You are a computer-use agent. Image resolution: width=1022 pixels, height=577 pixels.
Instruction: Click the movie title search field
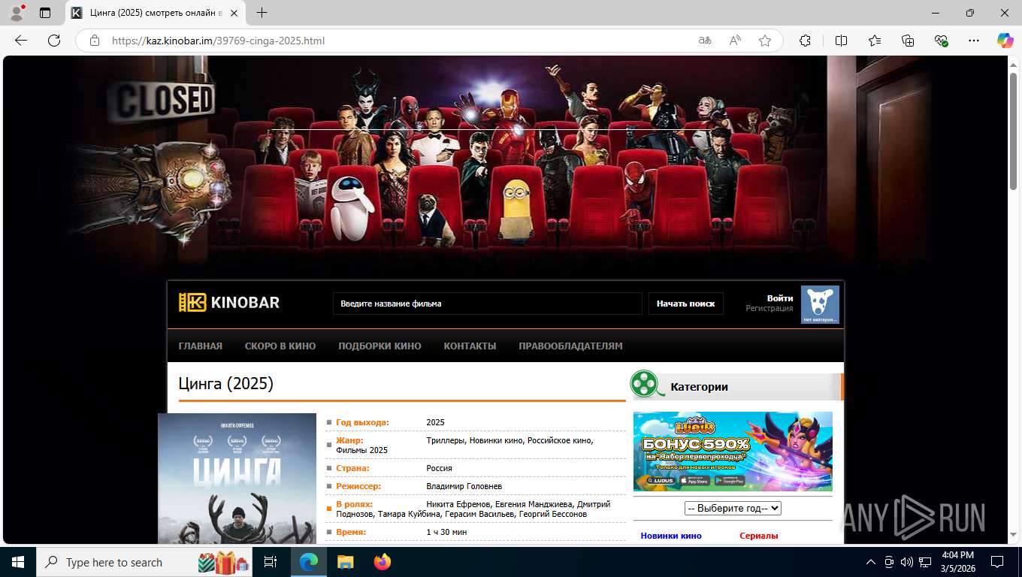(x=487, y=304)
